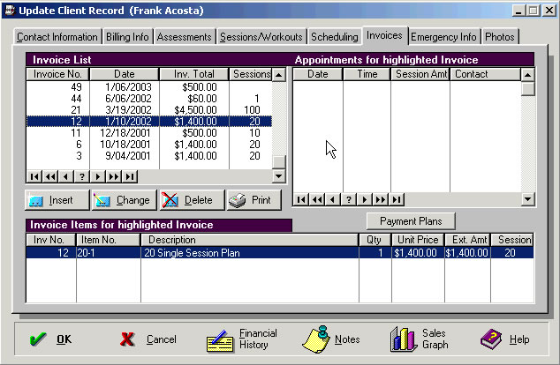The width and height of the screenshot is (560, 365).
Task: Show the Sales Graph
Action: click(420, 339)
